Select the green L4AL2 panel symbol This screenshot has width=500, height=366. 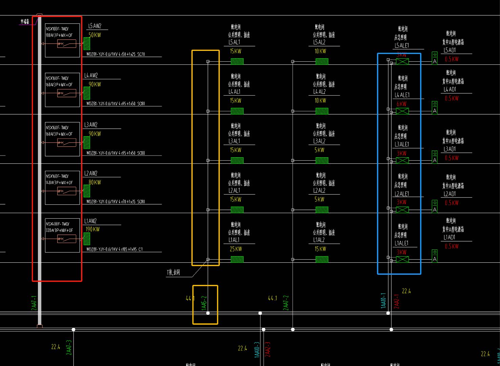(x=322, y=111)
